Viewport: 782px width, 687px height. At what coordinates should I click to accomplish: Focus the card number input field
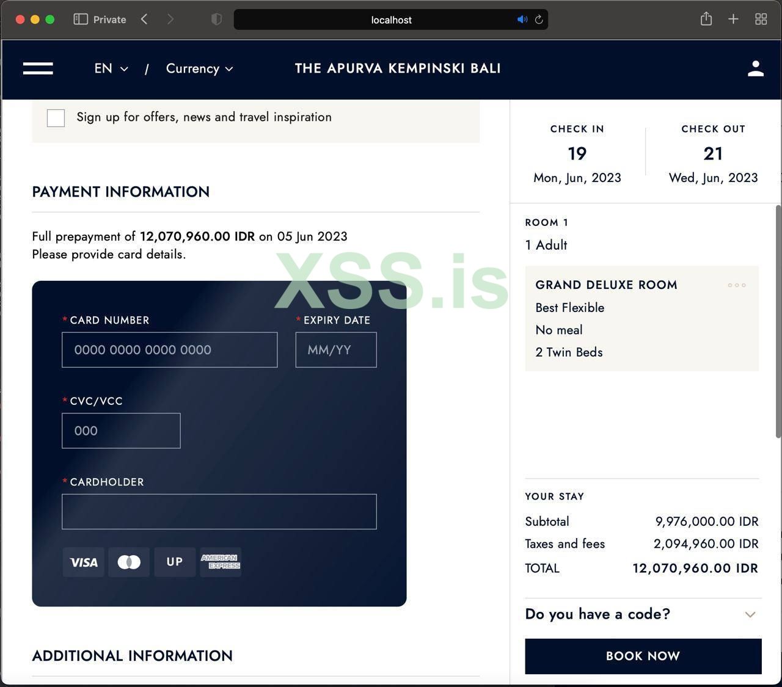(170, 350)
